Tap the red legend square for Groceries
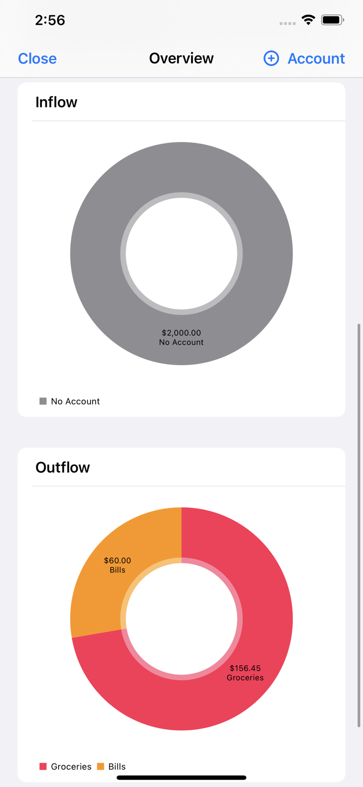 click(x=44, y=767)
